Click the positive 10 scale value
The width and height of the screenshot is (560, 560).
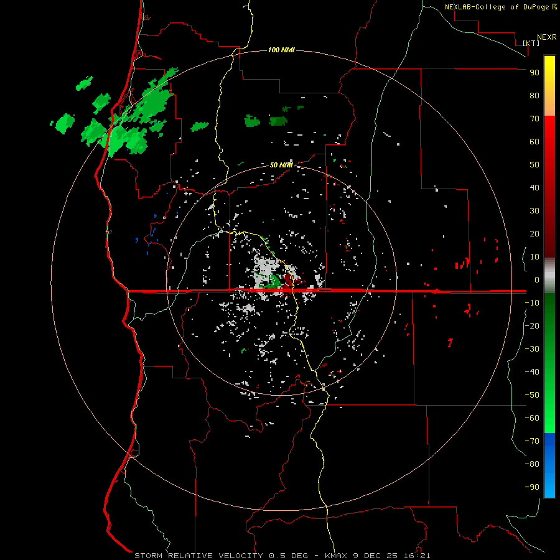pyautogui.click(x=534, y=257)
